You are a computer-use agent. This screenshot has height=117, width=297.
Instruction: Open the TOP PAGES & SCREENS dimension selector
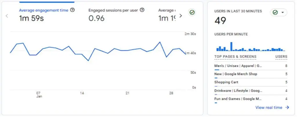tap(235, 57)
